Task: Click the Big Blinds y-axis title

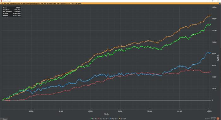Action: click(218, 58)
